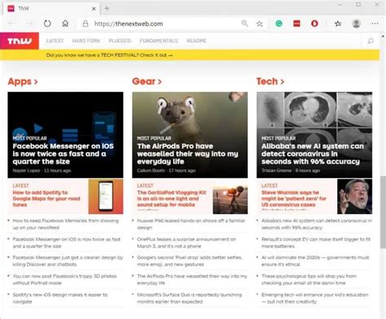Image resolution: width=386 pixels, height=319 pixels.
Task: Open the FUNDAMENTALS navigation item
Action: (x=159, y=41)
